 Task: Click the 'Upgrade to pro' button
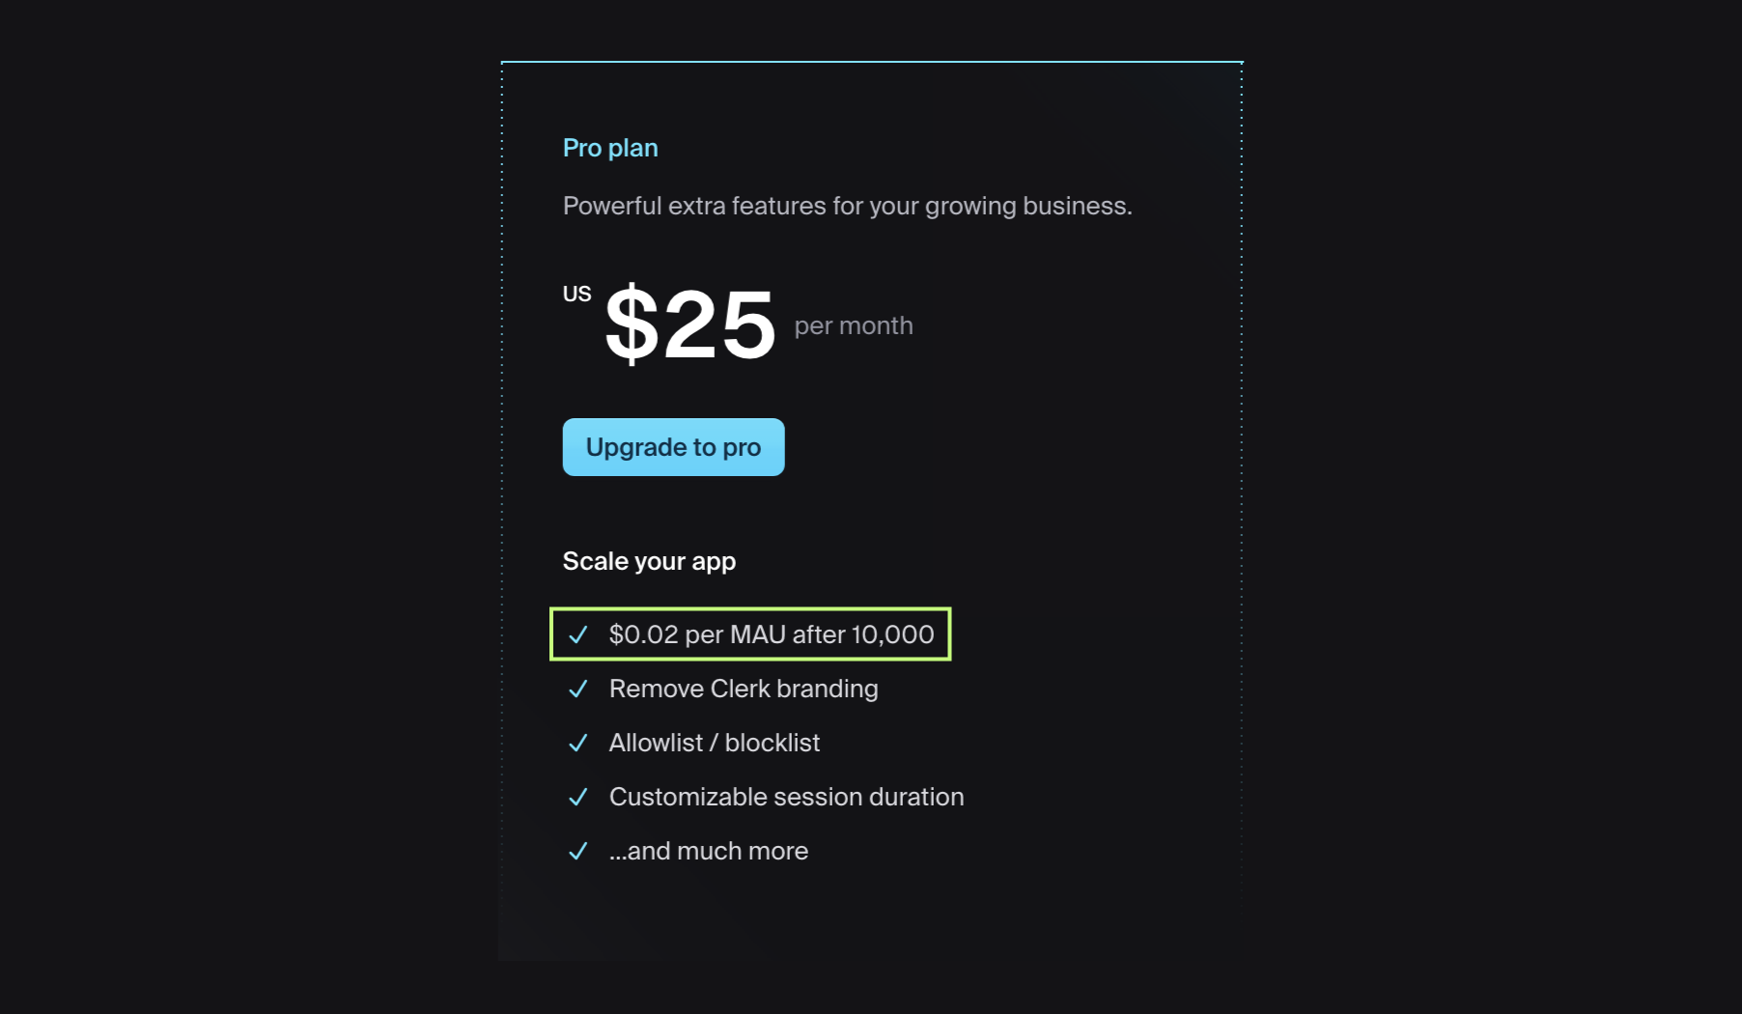673,446
